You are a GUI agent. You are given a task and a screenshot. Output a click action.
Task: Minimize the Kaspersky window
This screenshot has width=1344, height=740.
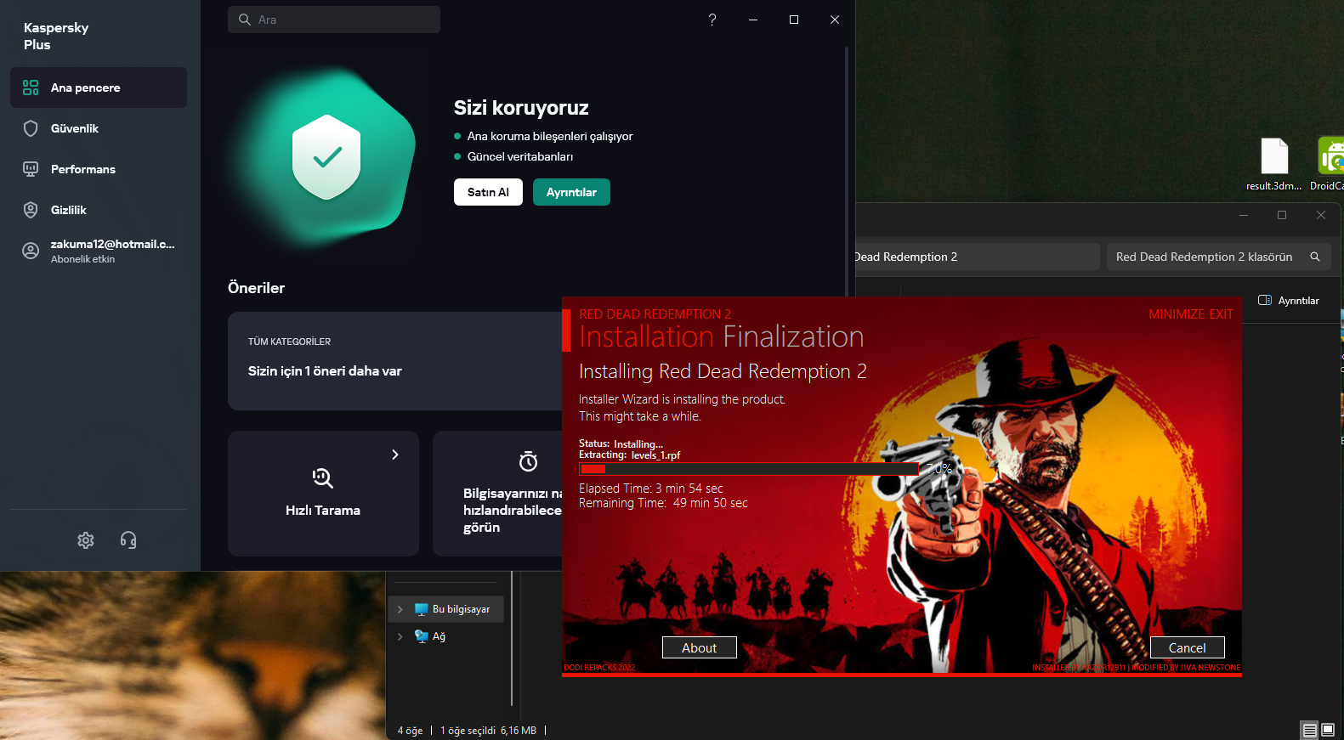pyautogui.click(x=753, y=20)
